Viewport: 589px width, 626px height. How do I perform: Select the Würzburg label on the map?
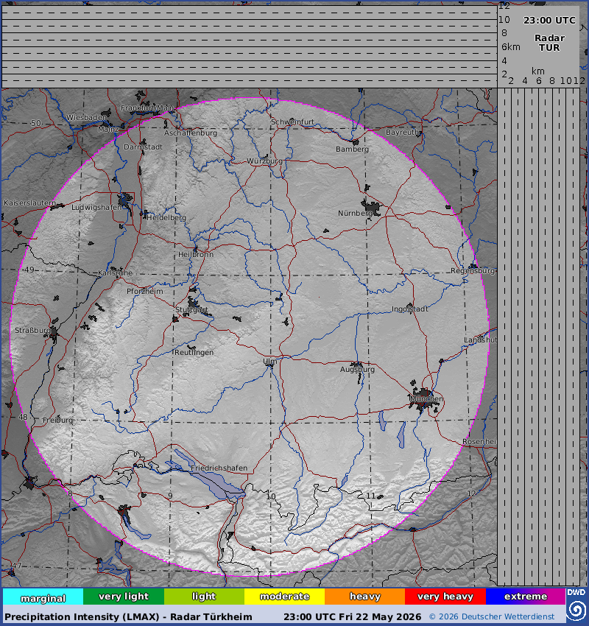tap(264, 161)
